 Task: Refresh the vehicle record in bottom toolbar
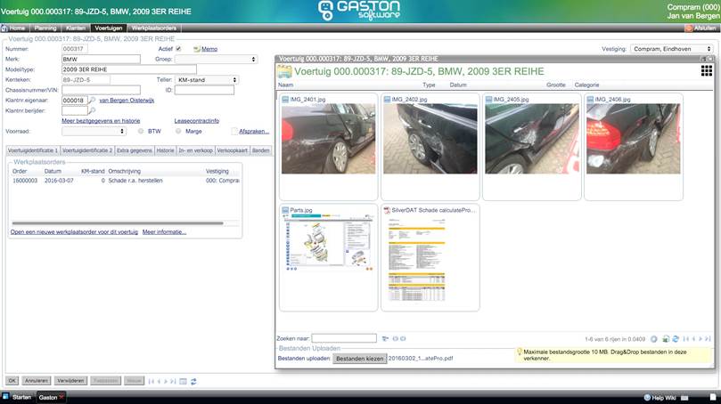193,381
